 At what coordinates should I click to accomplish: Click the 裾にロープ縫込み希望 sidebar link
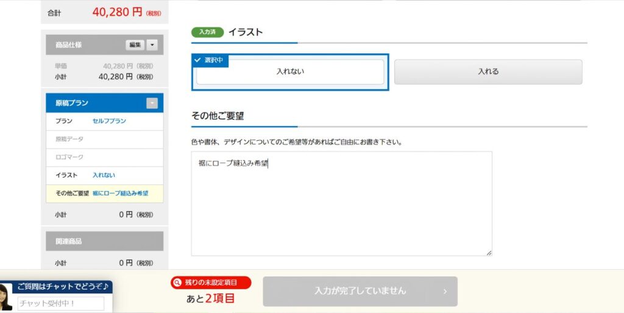[120, 194]
